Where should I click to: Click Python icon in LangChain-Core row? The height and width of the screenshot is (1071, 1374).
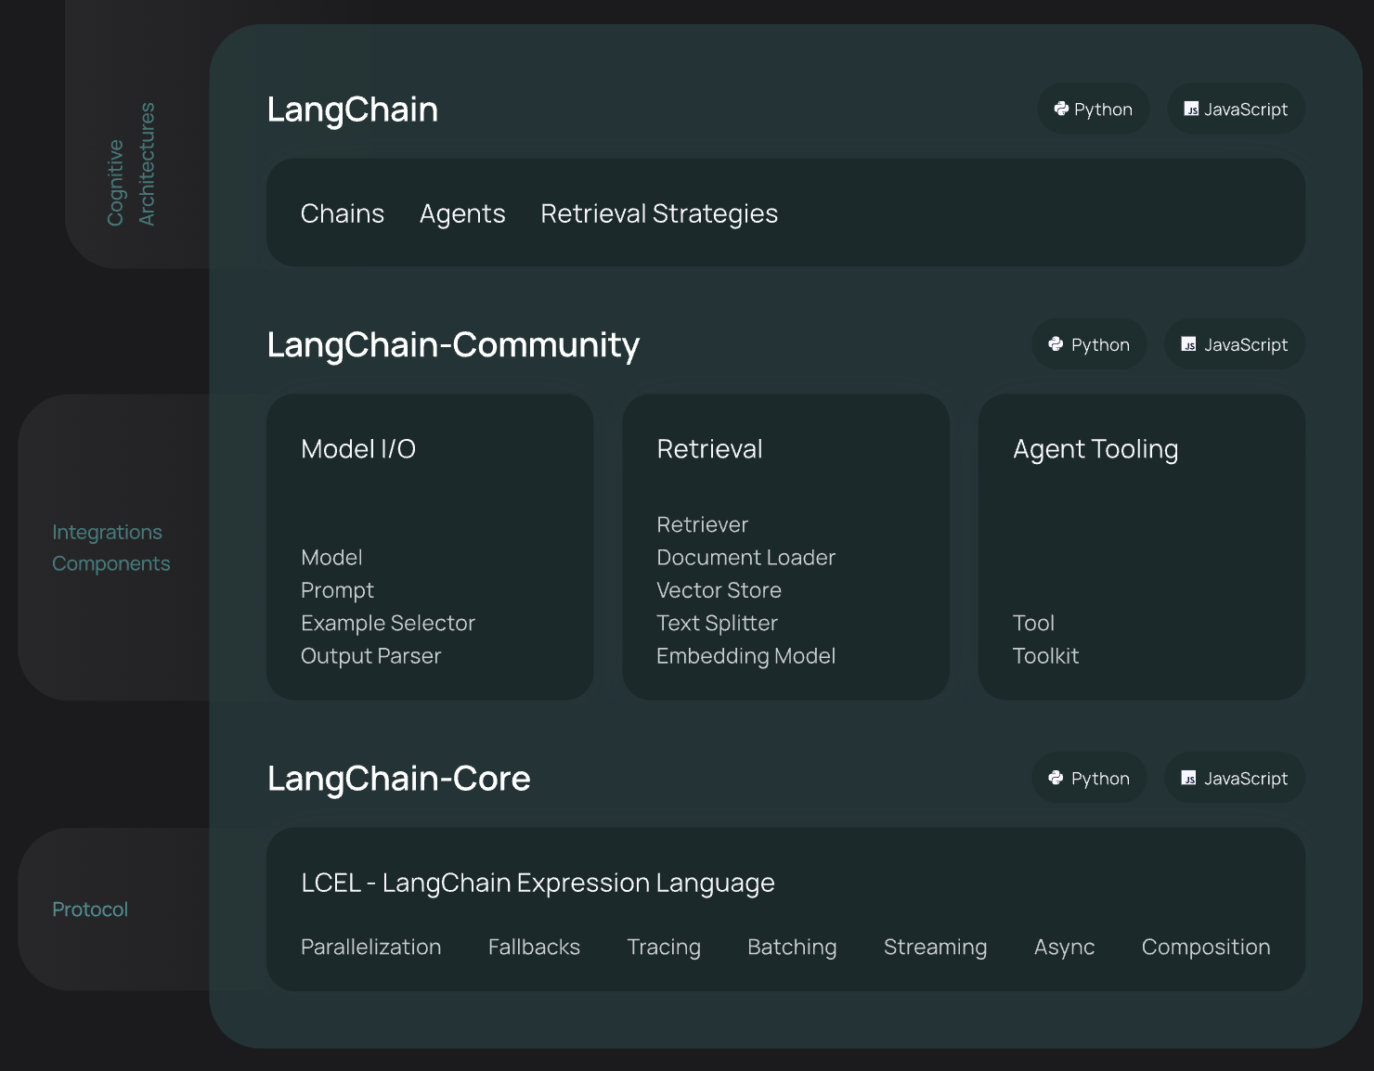click(1056, 778)
